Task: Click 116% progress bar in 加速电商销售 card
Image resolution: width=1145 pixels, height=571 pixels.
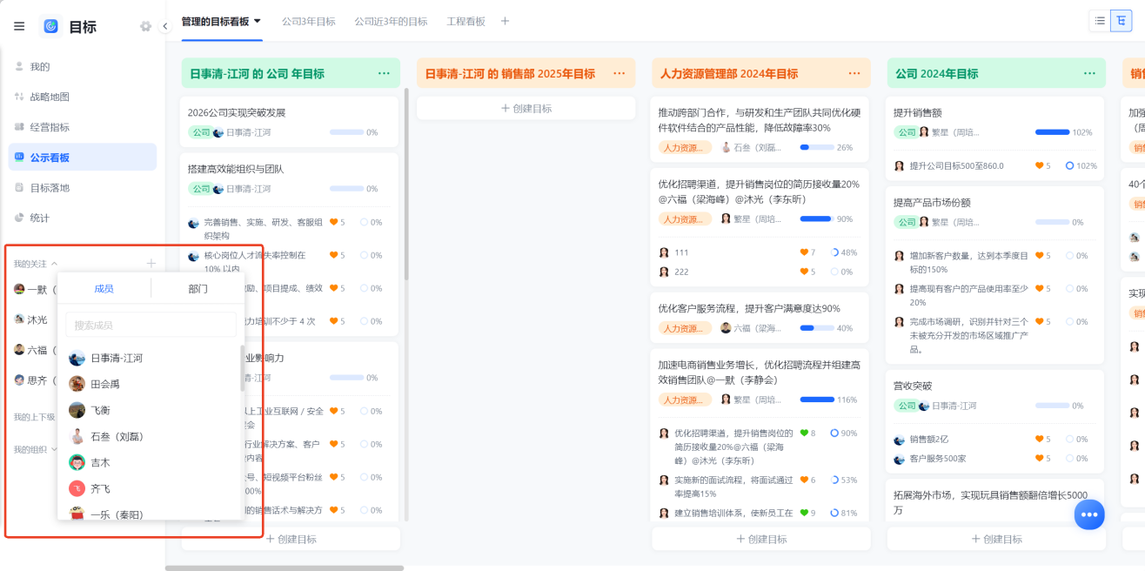Action: (817, 400)
